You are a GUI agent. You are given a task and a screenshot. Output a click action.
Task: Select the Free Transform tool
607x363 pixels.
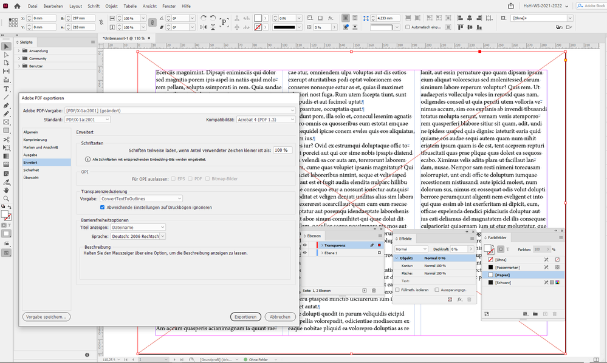click(x=6, y=148)
